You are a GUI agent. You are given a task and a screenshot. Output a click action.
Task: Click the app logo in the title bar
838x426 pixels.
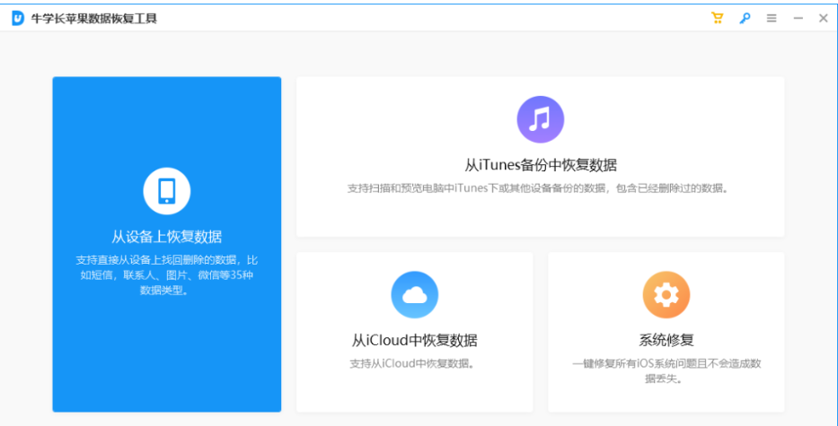pos(18,18)
